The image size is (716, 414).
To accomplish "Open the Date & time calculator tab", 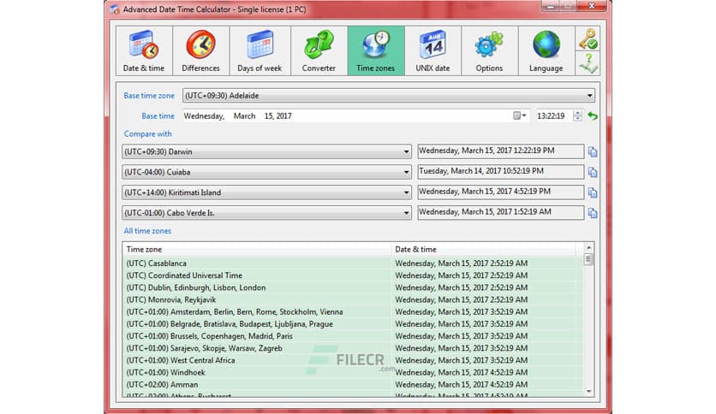I will click(144, 50).
